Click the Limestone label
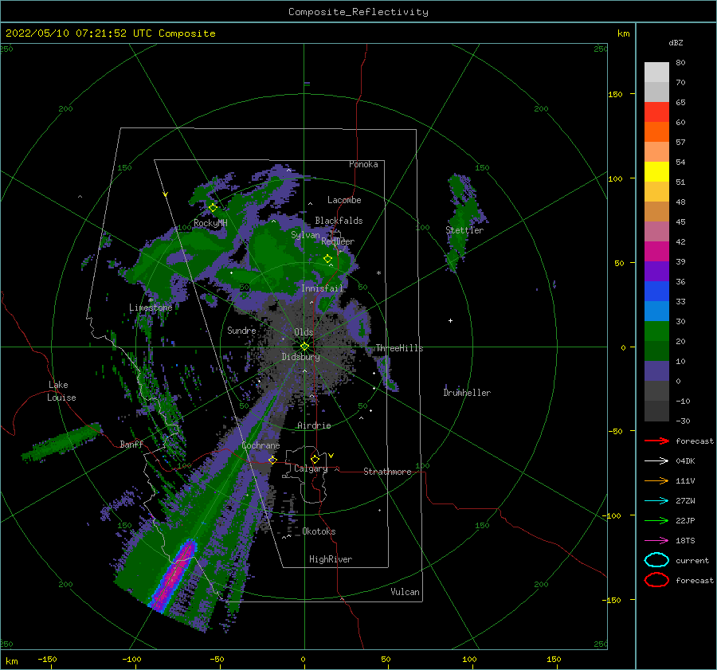The height and width of the screenshot is (670, 717). pyautogui.click(x=151, y=308)
